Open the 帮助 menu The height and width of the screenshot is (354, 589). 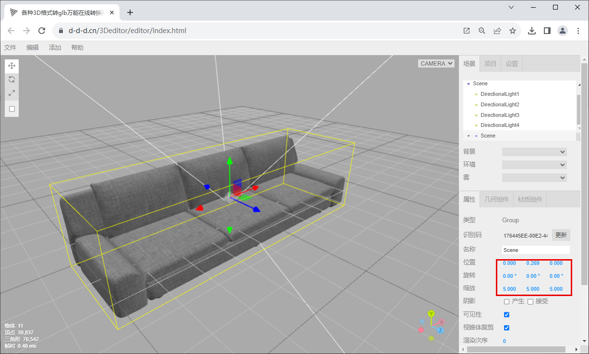coord(77,47)
